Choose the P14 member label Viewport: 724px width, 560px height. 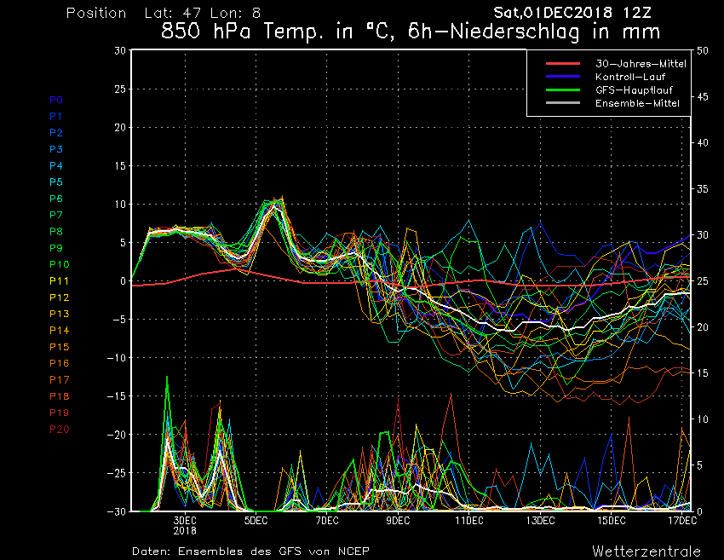(x=60, y=331)
